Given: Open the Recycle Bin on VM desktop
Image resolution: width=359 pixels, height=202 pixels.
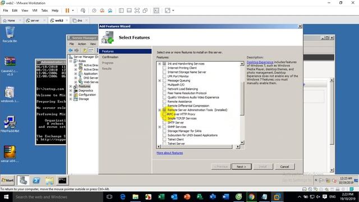Looking at the screenshot, I should 10,34.
